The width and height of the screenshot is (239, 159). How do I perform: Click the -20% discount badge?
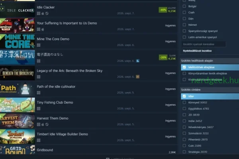click(163, 58)
